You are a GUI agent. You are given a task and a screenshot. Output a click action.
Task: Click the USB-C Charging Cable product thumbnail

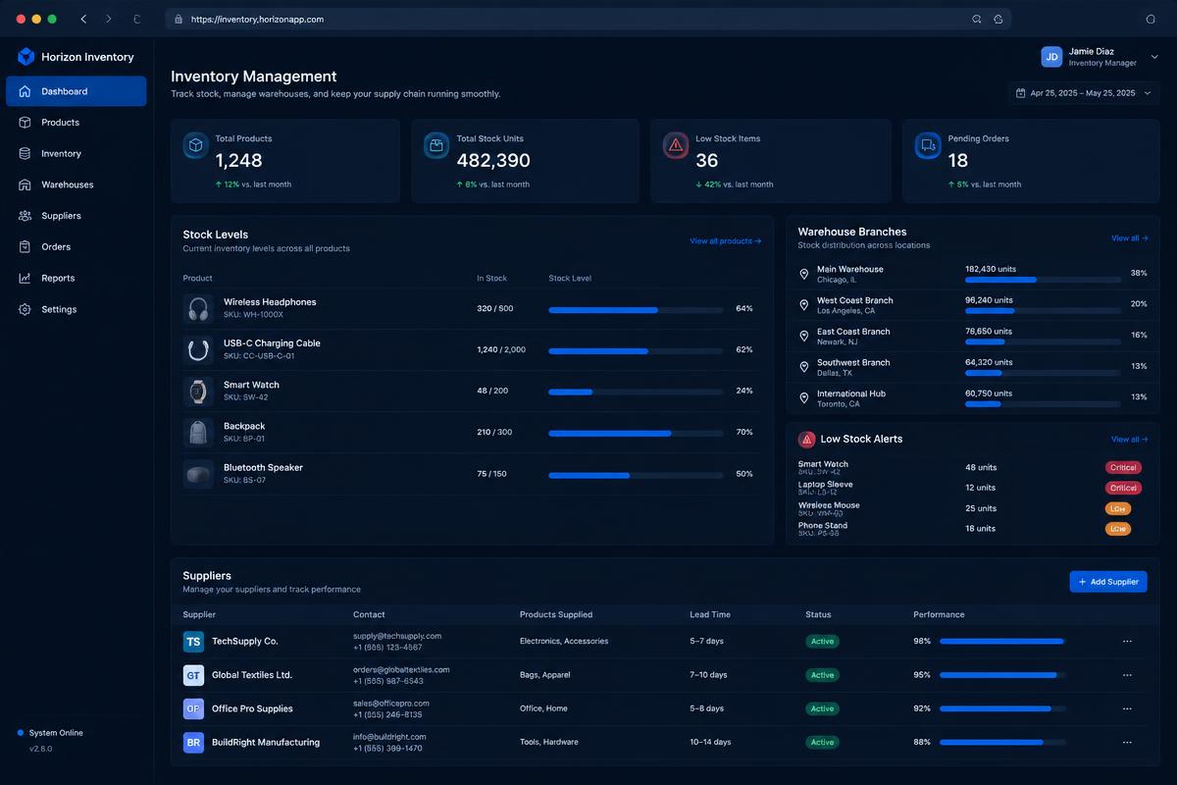tap(198, 349)
